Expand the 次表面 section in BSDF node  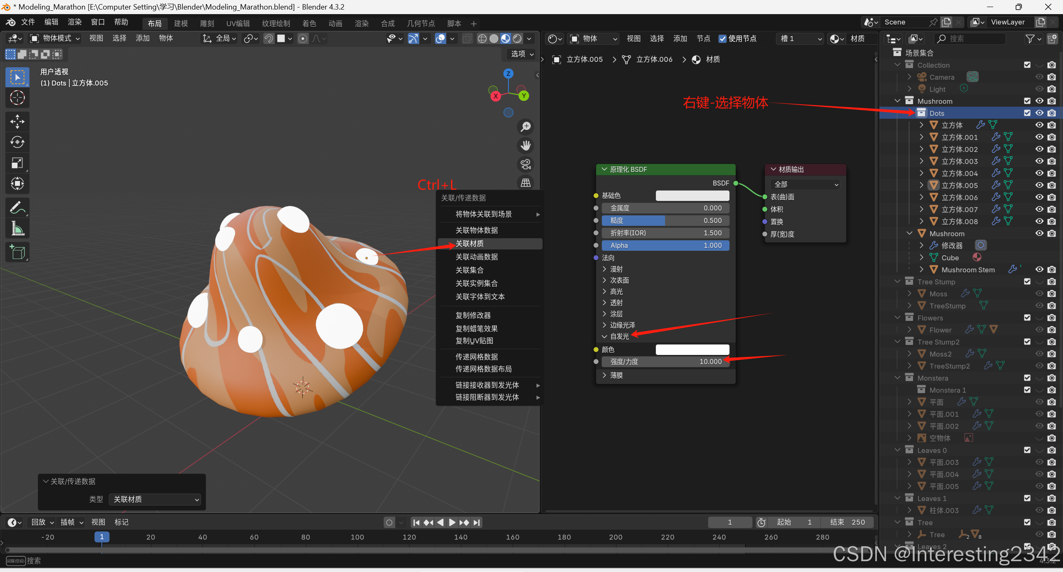point(619,280)
